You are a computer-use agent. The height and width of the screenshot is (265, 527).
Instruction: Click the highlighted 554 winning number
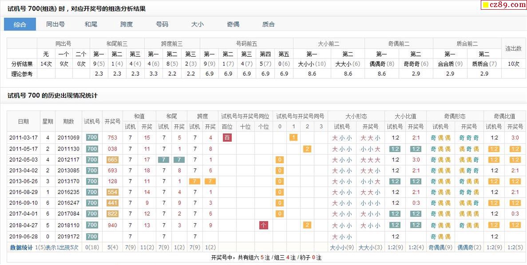[112, 192]
